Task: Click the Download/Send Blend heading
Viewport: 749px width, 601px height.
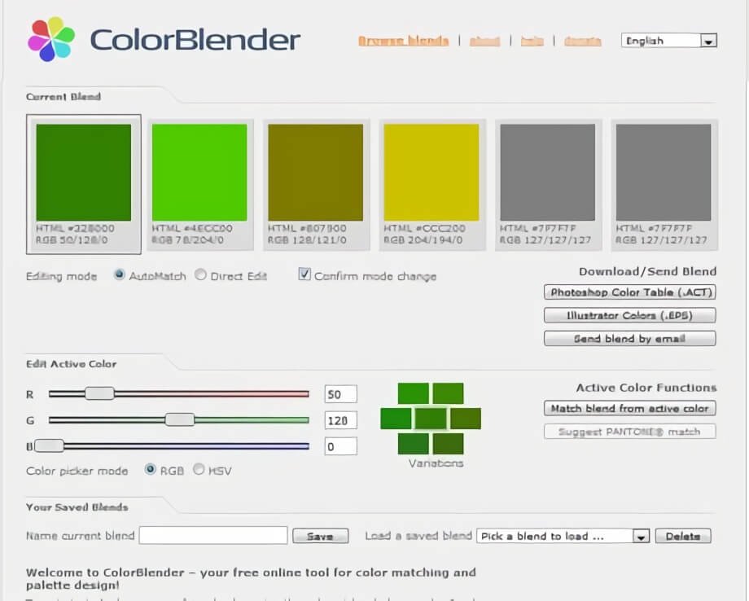Action: (648, 271)
